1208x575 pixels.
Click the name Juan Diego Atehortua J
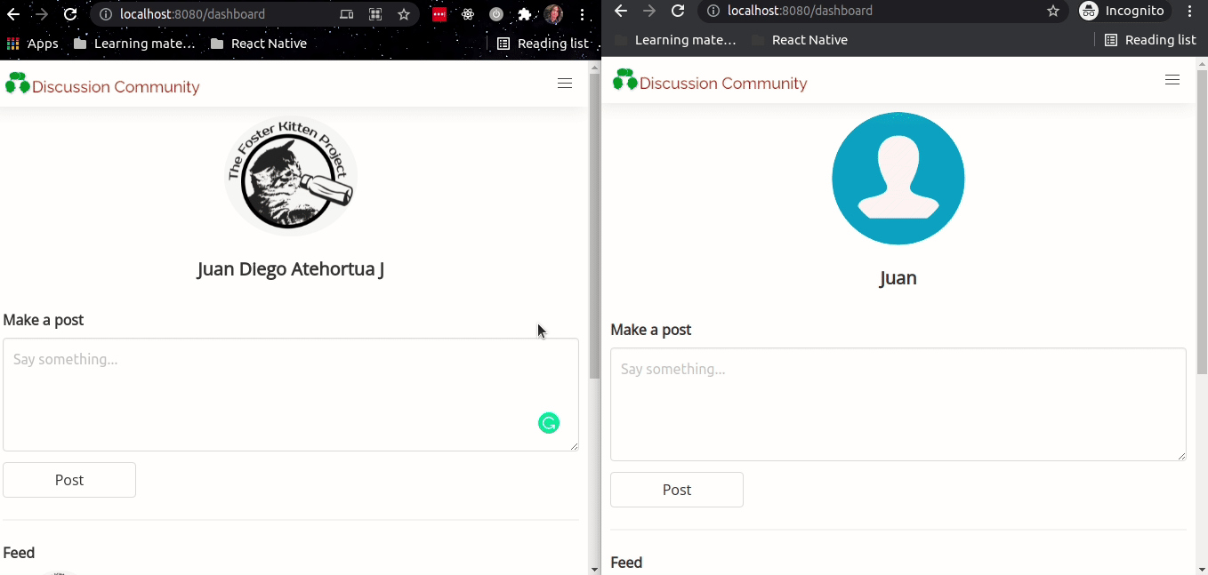(x=291, y=269)
